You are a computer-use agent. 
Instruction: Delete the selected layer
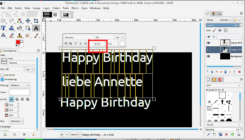click(239, 72)
